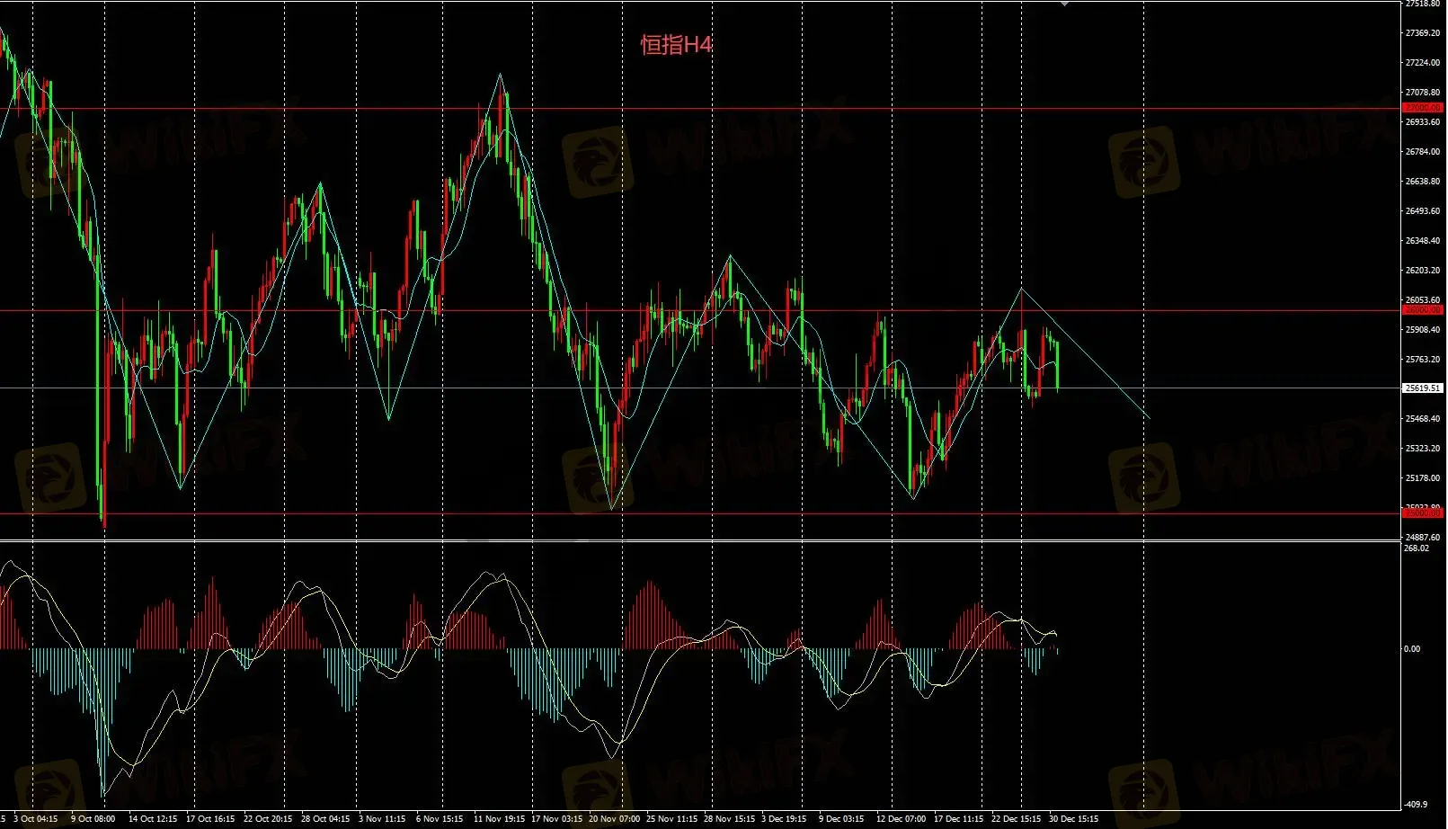The image size is (1448, 829).
Task: Click the 26784.00 price scale label
Action: pyautogui.click(x=1422, y=152)
